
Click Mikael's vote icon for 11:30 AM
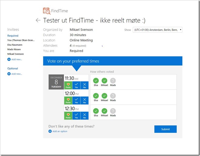coord(104,81)
